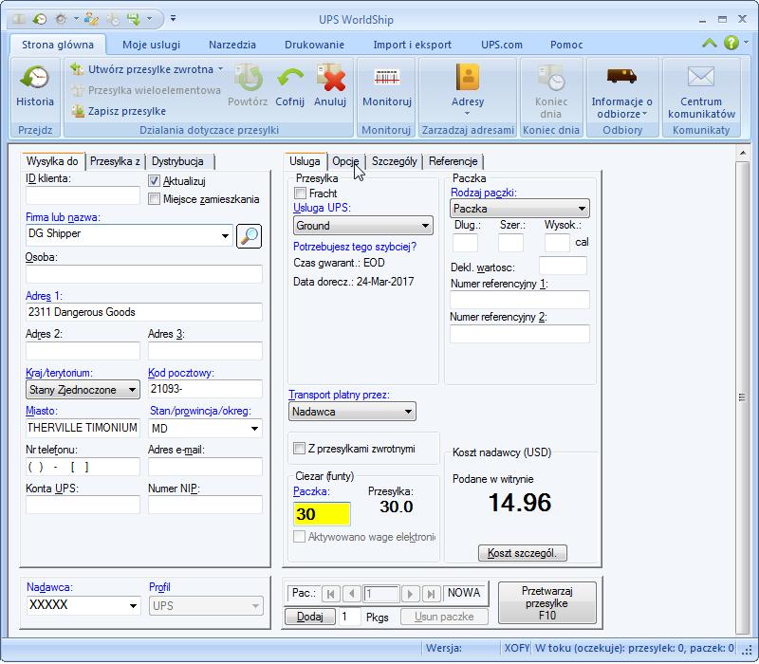Screen dimensions: 759x664
Task: Click the Koniec dnia end-of-day icon
Action: coord(551,78)
